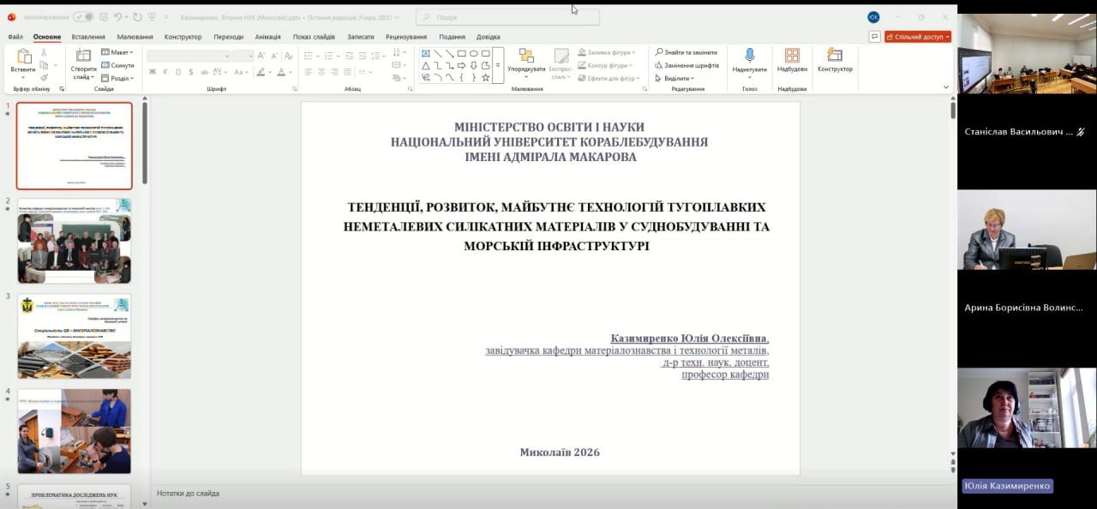This screenshot has height=509, width=1097.
Task: Collapse the ribbon with the chevron
Action: click(x=946, y=87)
